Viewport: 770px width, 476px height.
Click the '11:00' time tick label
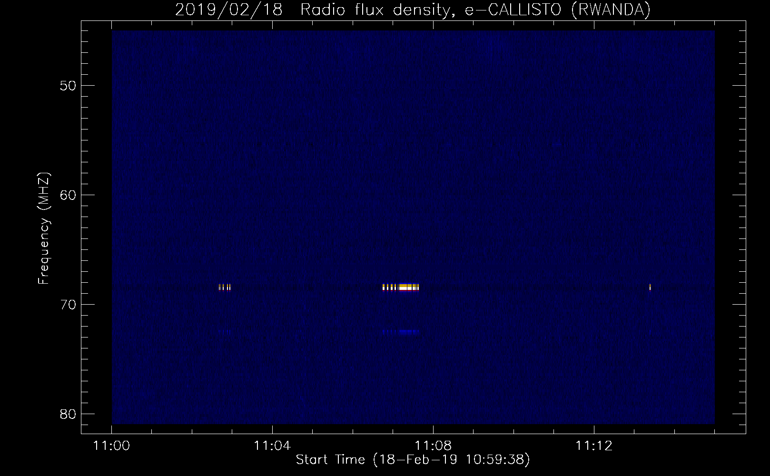pos(111,446)
